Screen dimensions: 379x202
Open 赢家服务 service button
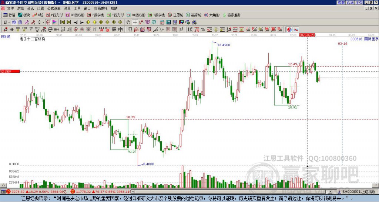tap(232, 15)
